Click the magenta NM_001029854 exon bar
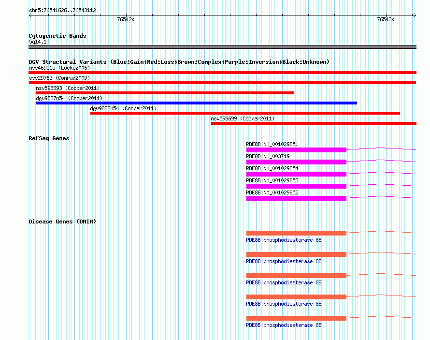Screen dimensions: 430x340 (x=297, y=174)
